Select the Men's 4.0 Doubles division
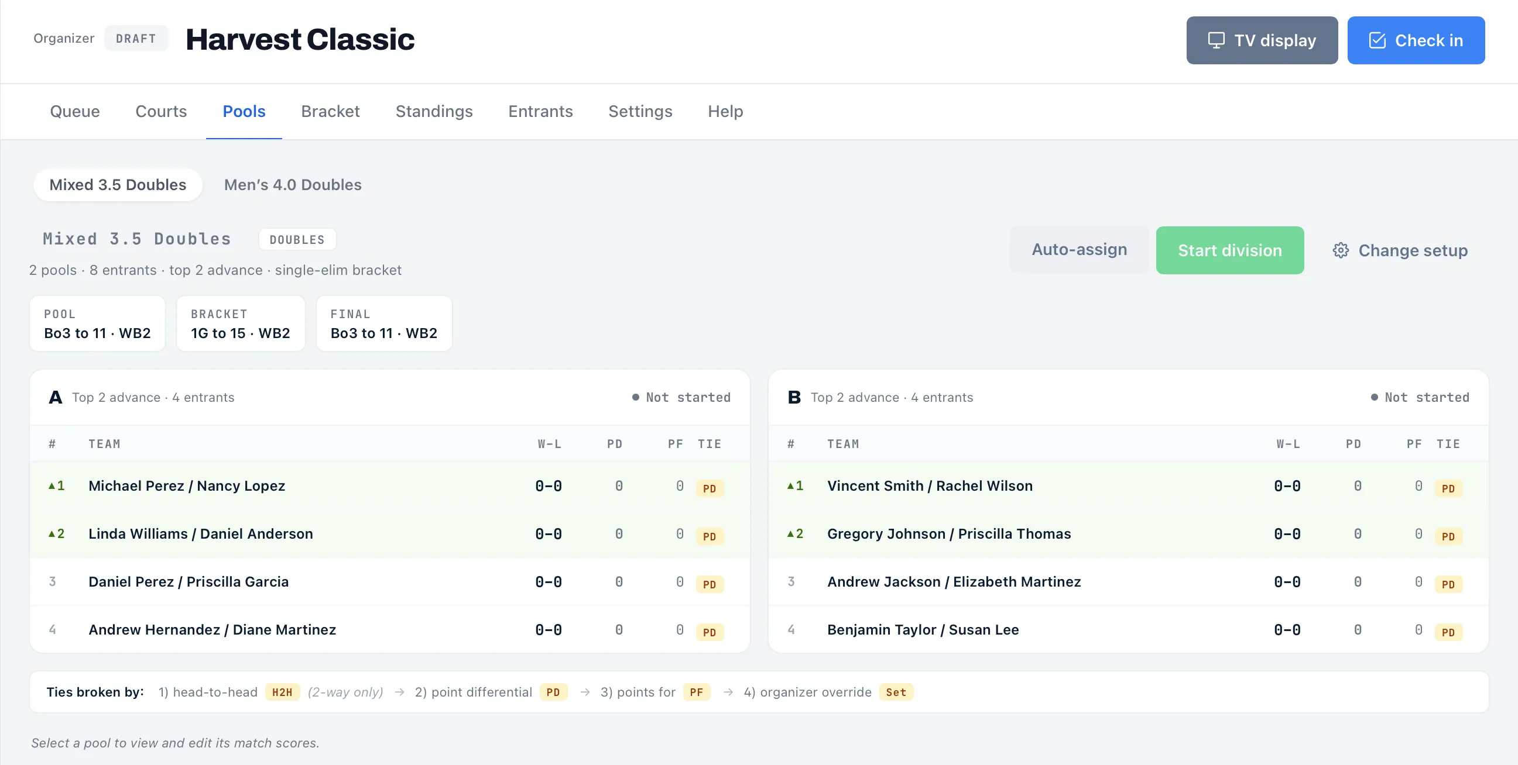 coord(293,185)
